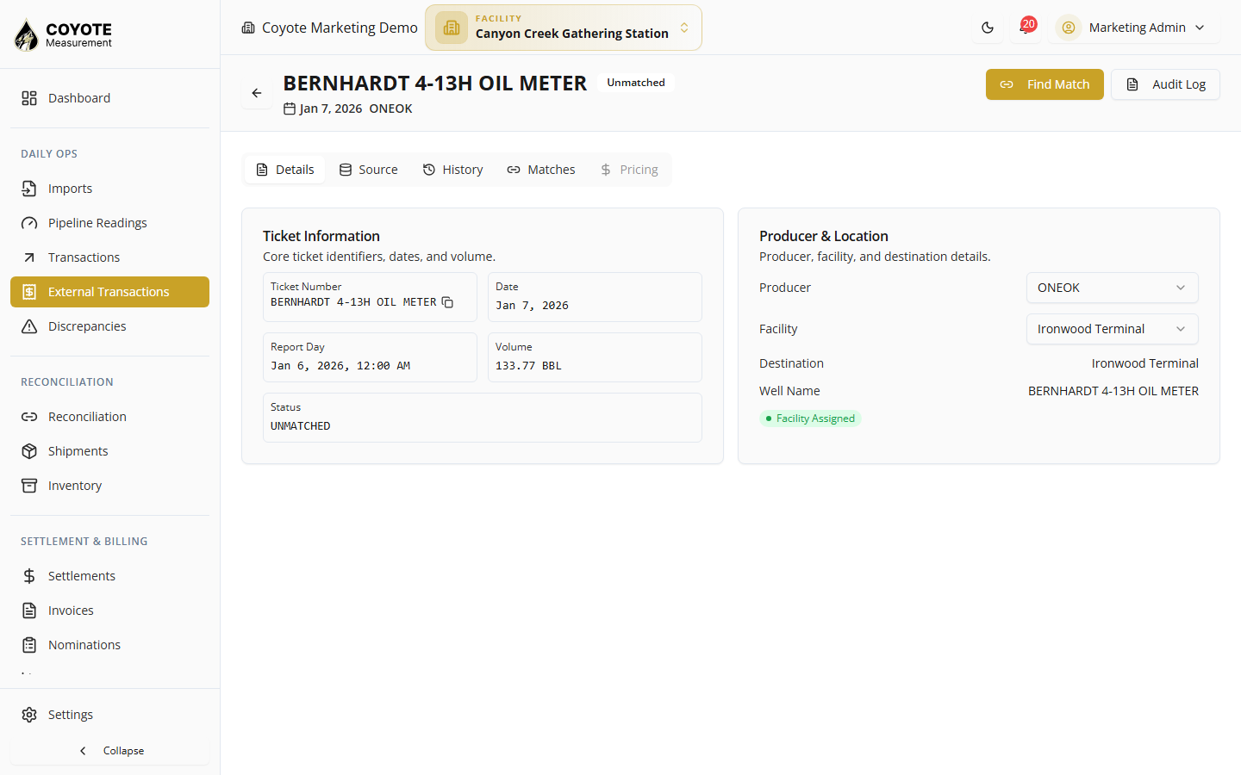Toggle dark mode moon icon
The width and height of the screenshot is (1241, 775).
point(988,28)
